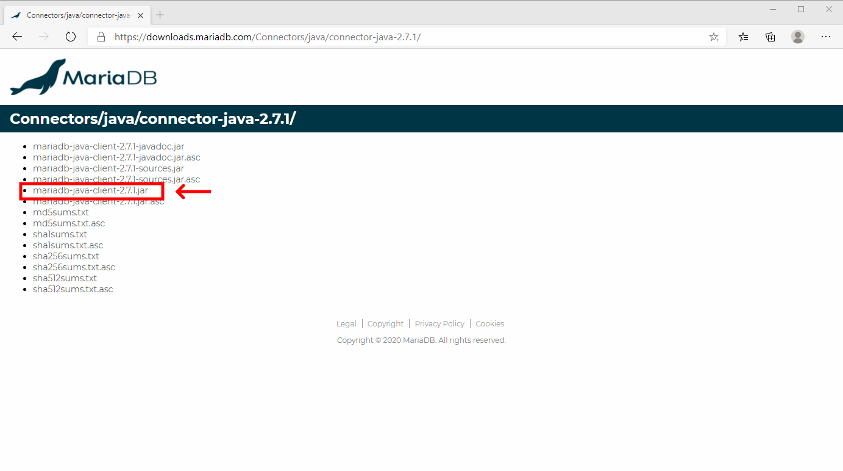The height and width of the screenshot is (471, 843).
Task: Open md5sums.txt
Action: point(61,212)
